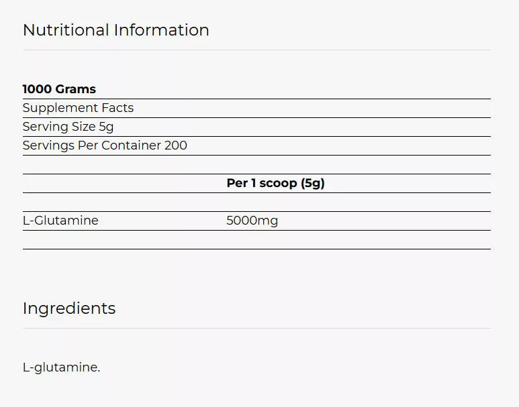
Task: Click the empty table row below L-Glutamine
Action: pyautogui.click(x=256, y=240)
